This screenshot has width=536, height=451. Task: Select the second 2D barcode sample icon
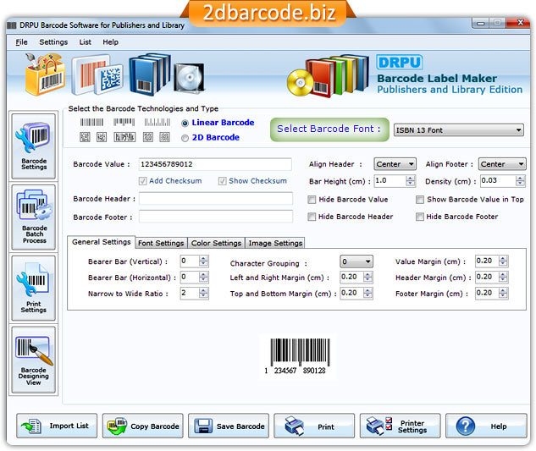click(102, 137)
